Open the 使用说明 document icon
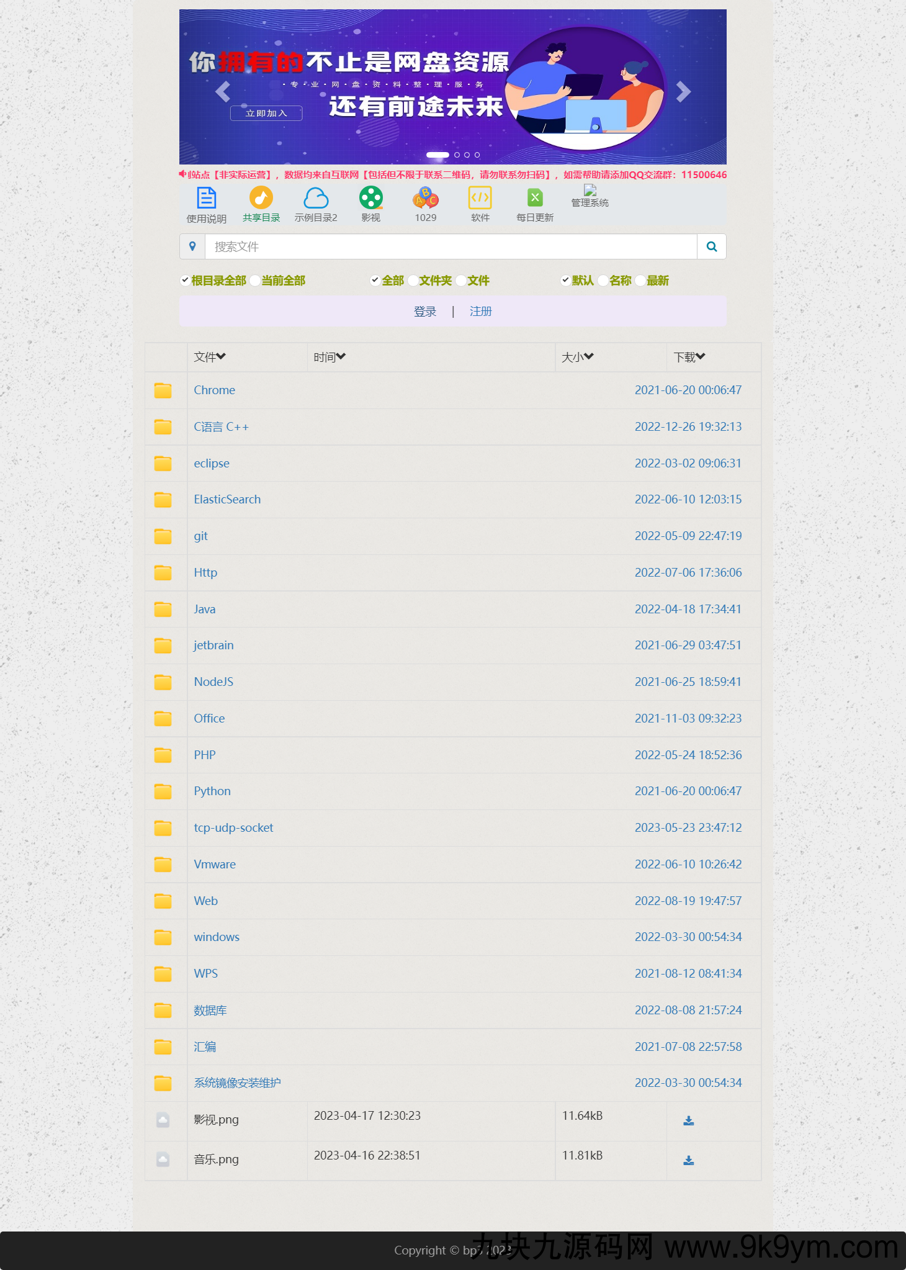 pyautogui.click(x=206, y=199)
